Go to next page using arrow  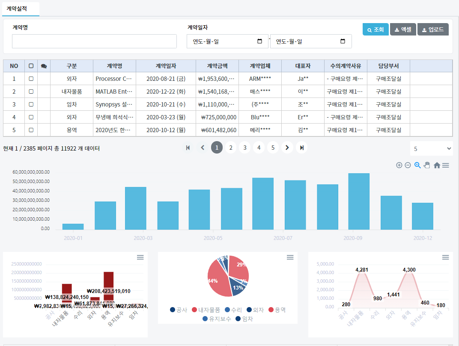point(287,148)
